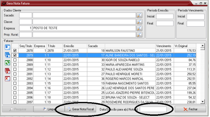Click the POSTO DE TESTE field
The height and width of the screenshot is (117, 210).
tap(84, 28)
